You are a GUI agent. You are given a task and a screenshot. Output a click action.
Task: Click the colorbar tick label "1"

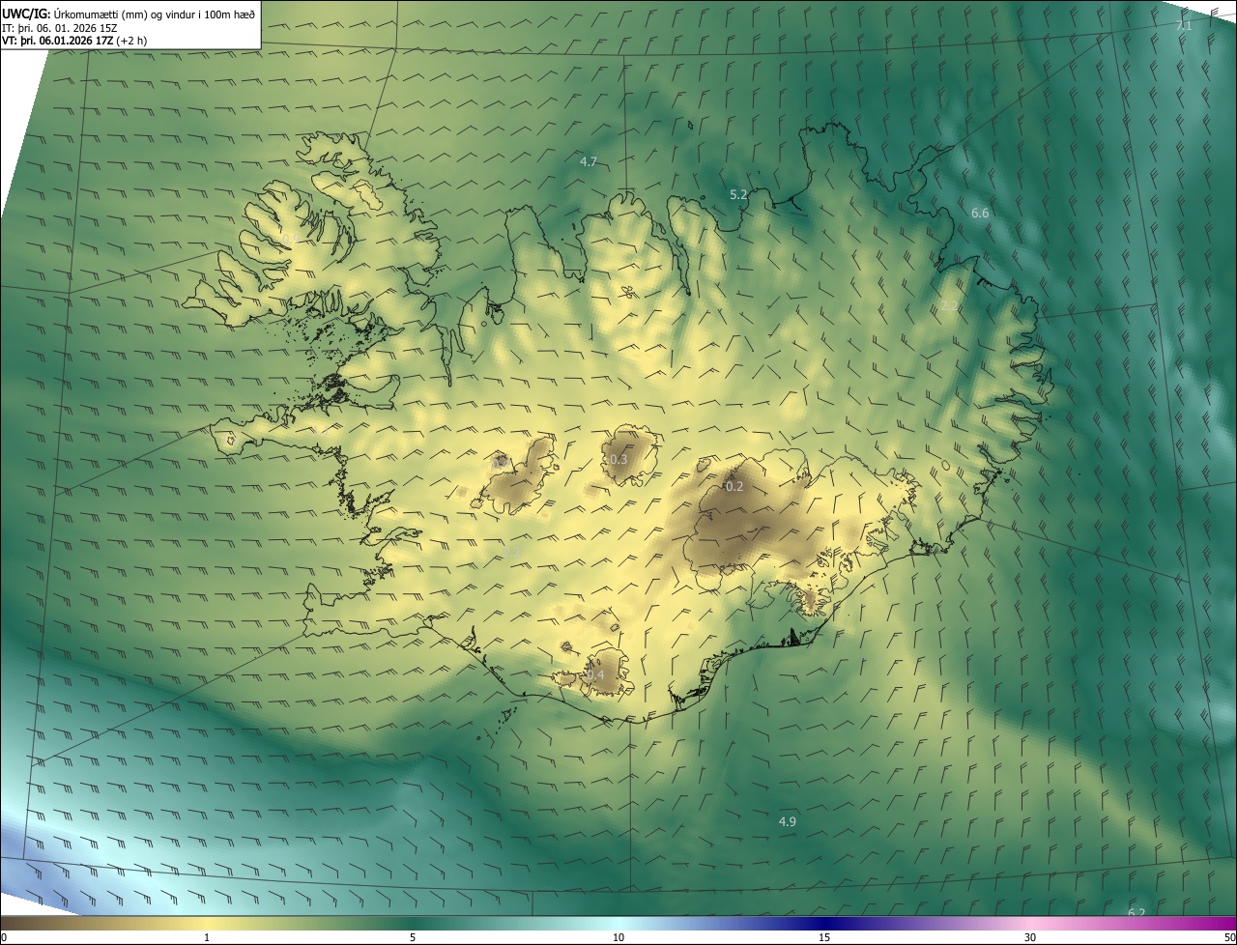point(207,937)
